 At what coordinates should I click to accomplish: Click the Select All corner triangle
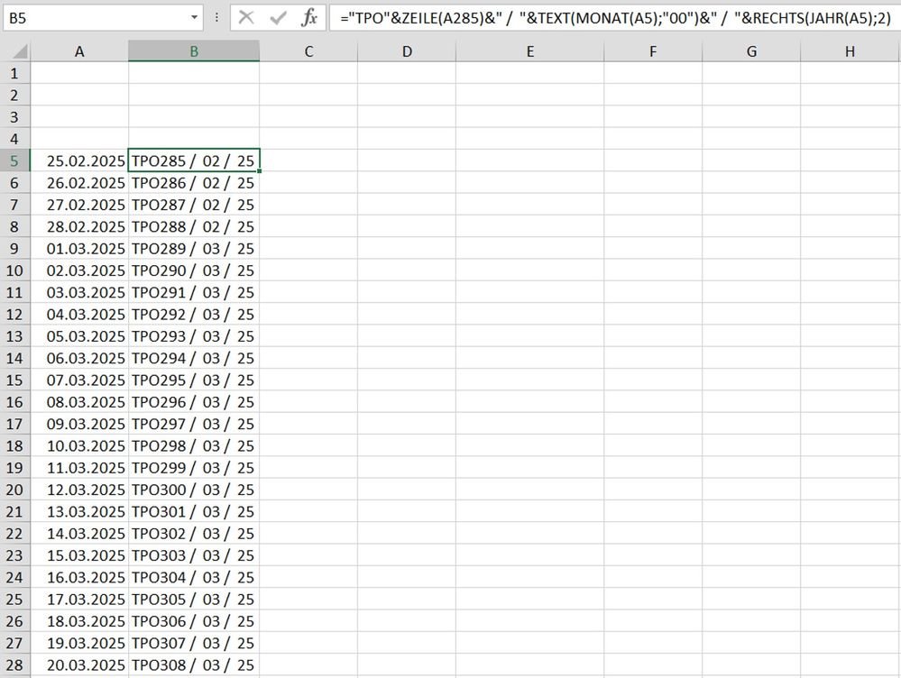coord(20,51)
